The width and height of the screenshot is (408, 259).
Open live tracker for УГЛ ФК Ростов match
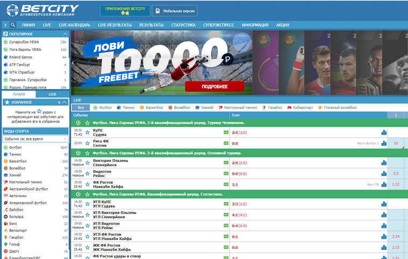click(x=226, y=236)
